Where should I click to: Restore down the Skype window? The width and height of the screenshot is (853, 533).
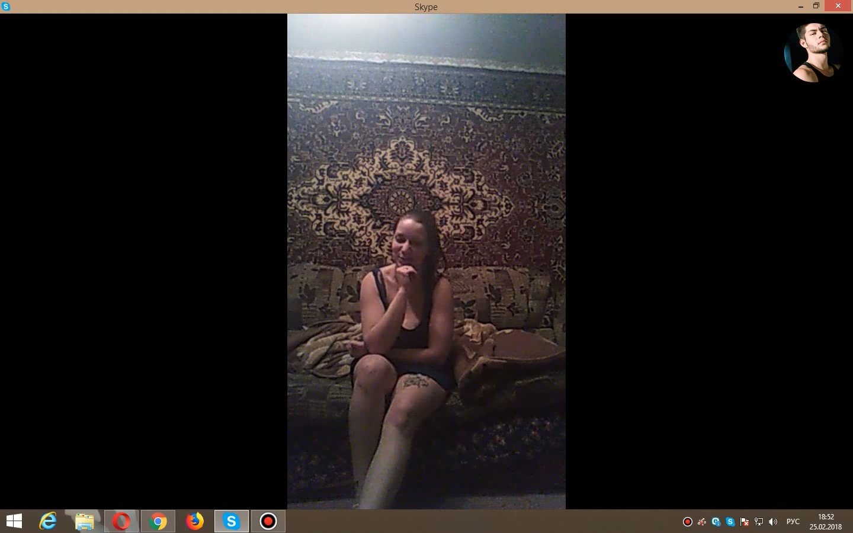[816, 7]
